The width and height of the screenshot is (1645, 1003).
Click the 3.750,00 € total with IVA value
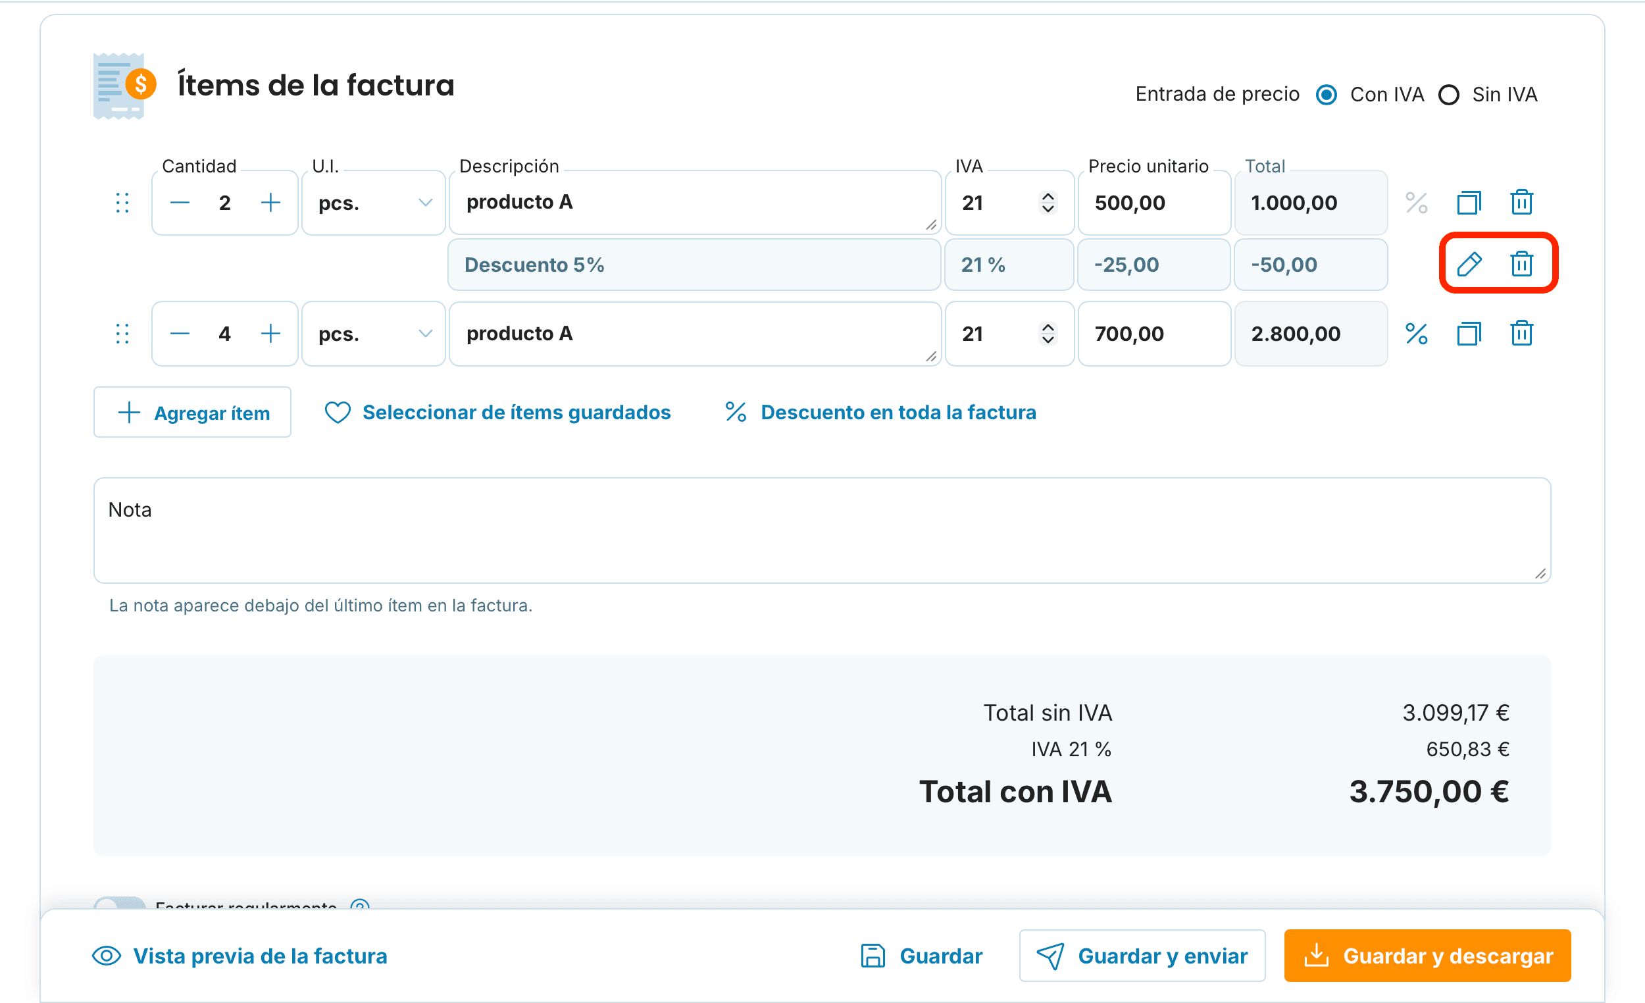pyautogui.click(x=1429, y=791)
